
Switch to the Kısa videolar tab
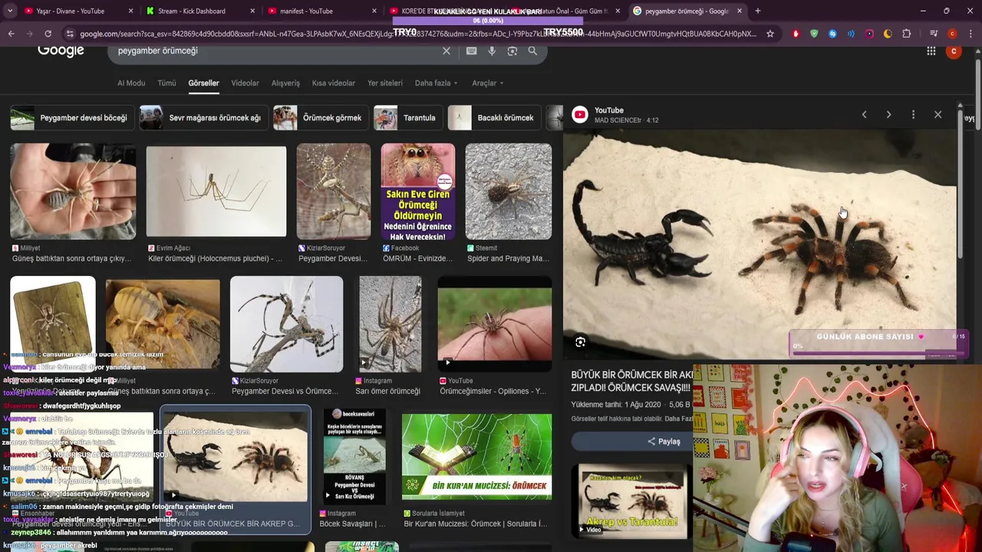(334, 83)
